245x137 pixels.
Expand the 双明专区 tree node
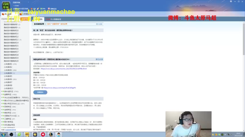2,107
